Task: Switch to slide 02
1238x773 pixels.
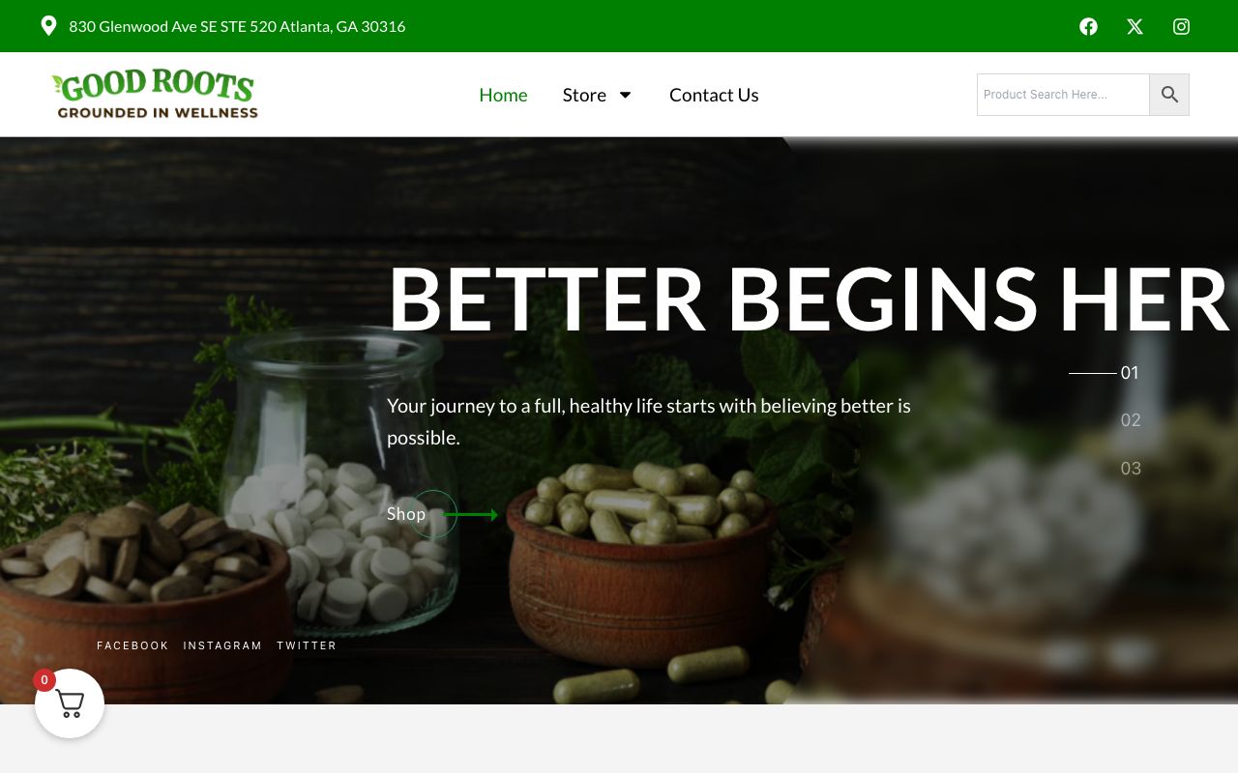Action: point(1131,420)
